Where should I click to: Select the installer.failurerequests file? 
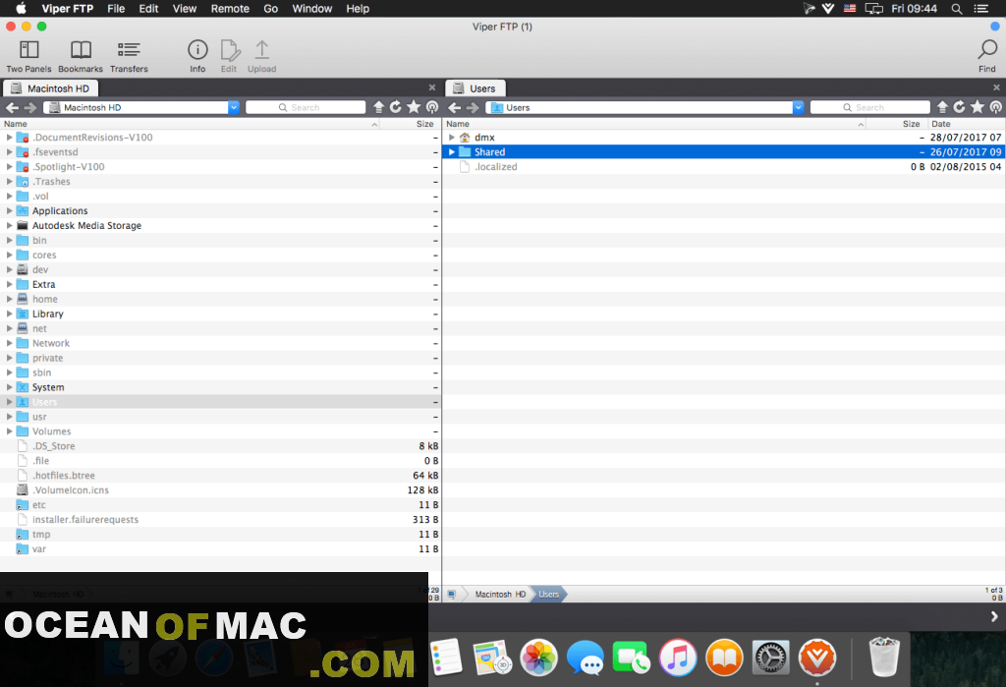(x=221, y=519)
